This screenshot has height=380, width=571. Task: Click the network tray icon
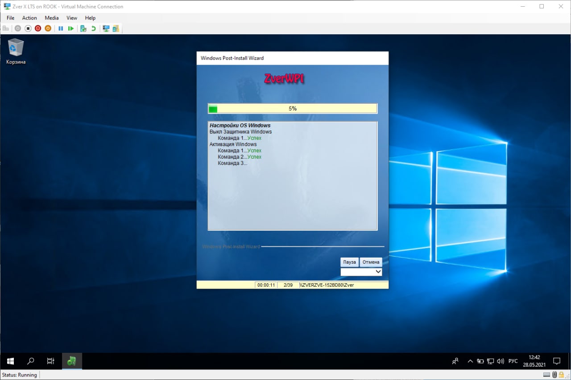pyautogui.click(x=490, y=361)
